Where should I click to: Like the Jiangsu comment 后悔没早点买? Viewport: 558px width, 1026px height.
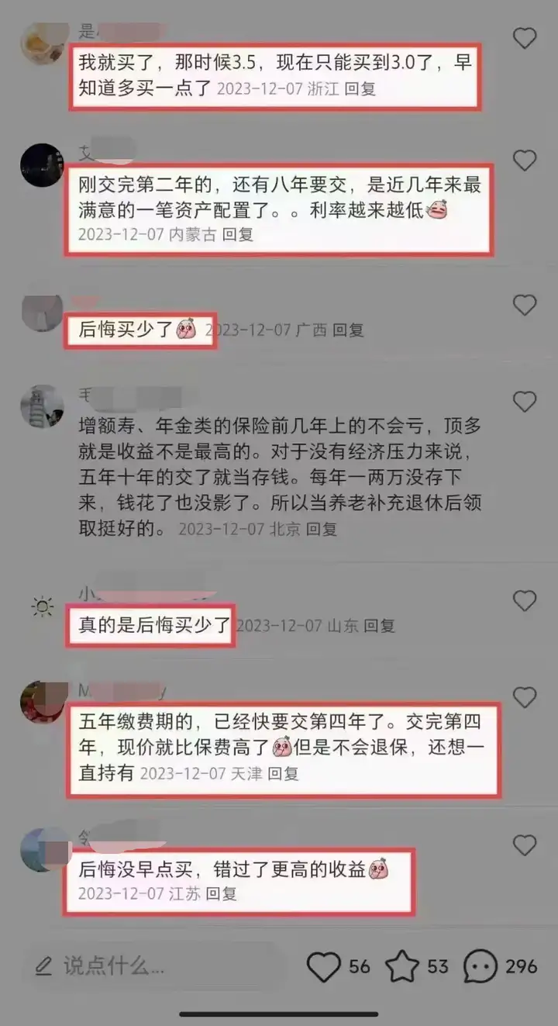(525, 845)
